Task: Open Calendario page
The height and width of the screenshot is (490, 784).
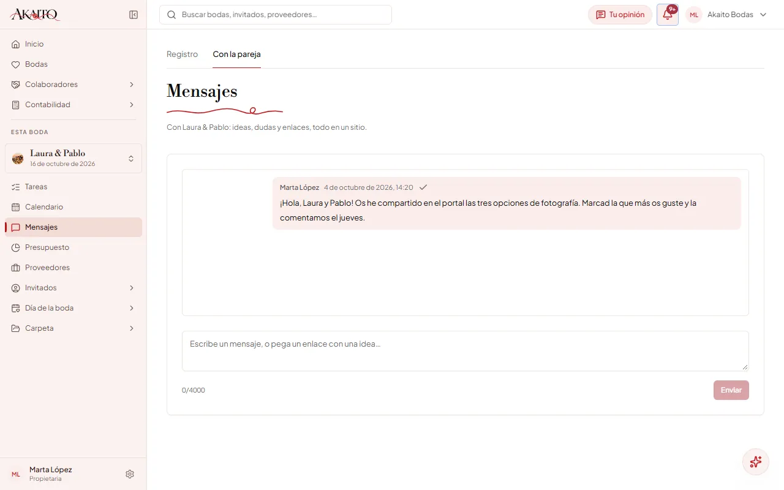Action: (x=73, y=207)
